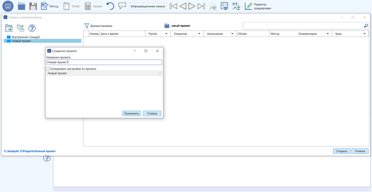
Task: Open the comment speech bubble tool
Action: (122, 6)
